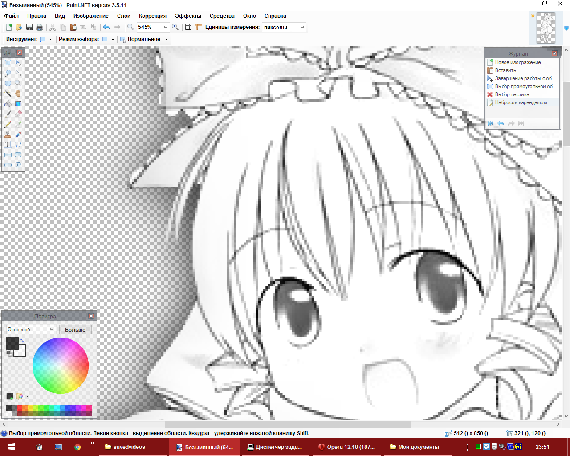
Task: Select the Freeform Shape tool
Action: pos(18,165)
